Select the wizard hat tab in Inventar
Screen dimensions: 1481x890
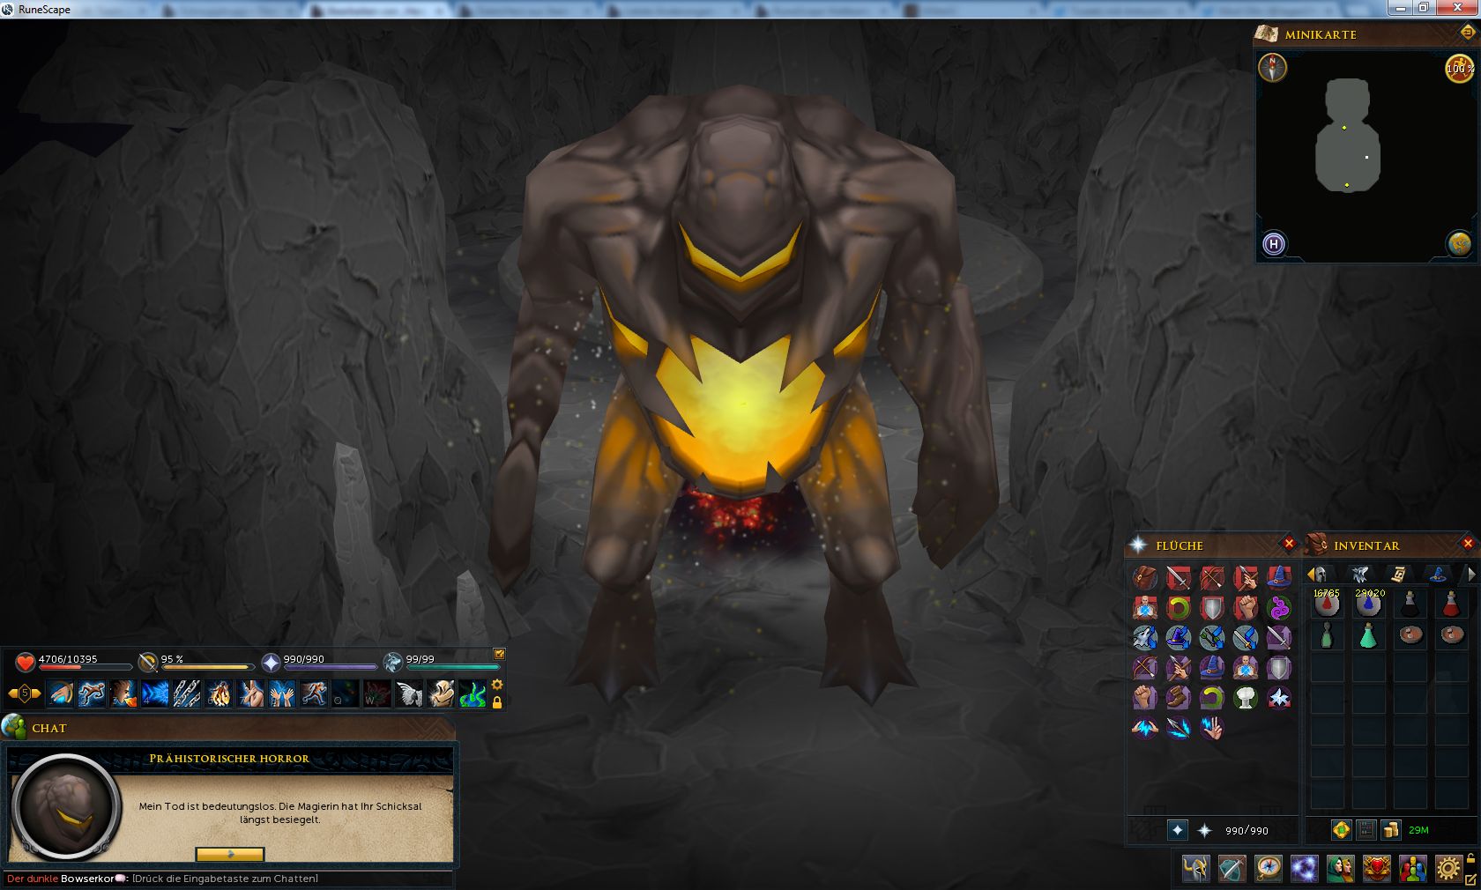pos(1439,575)
